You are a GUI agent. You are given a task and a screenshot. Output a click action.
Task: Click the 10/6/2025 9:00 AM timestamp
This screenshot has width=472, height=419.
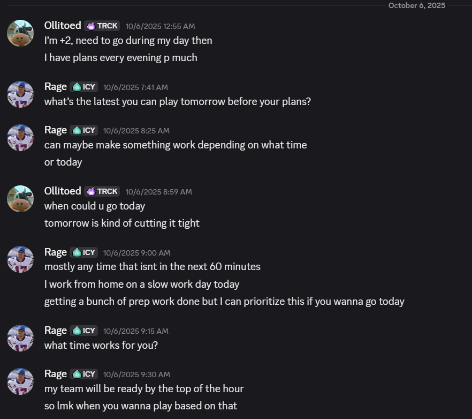[136, 253]
